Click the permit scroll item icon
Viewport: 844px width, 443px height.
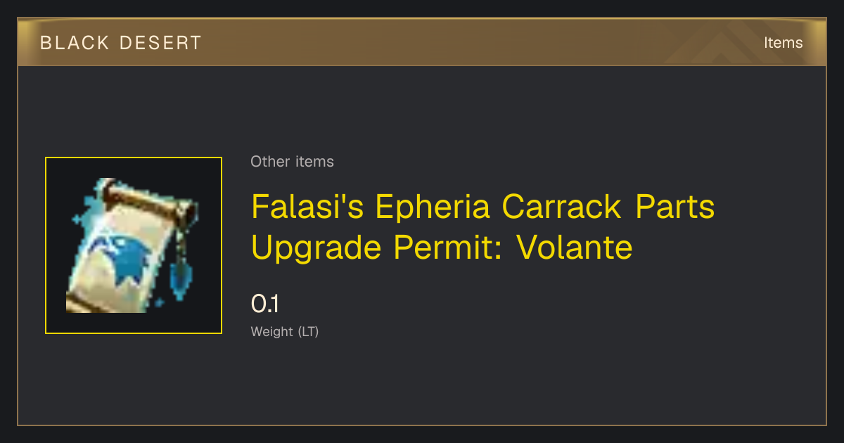point(134,245)
